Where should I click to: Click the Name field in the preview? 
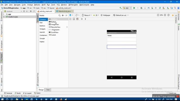tap(121, 36)
